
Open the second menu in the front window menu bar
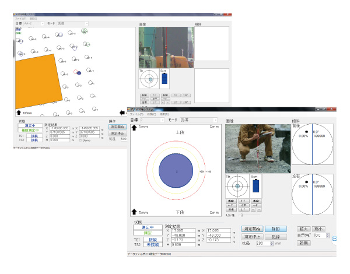pyautogui.click(x=152, y=114)
